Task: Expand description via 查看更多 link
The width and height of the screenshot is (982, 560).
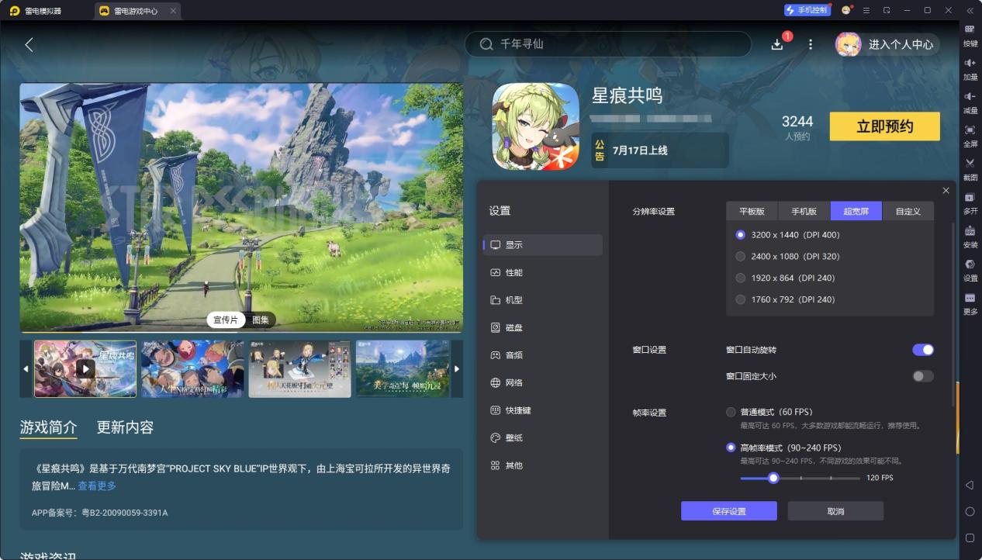Action: coord(97,486)
